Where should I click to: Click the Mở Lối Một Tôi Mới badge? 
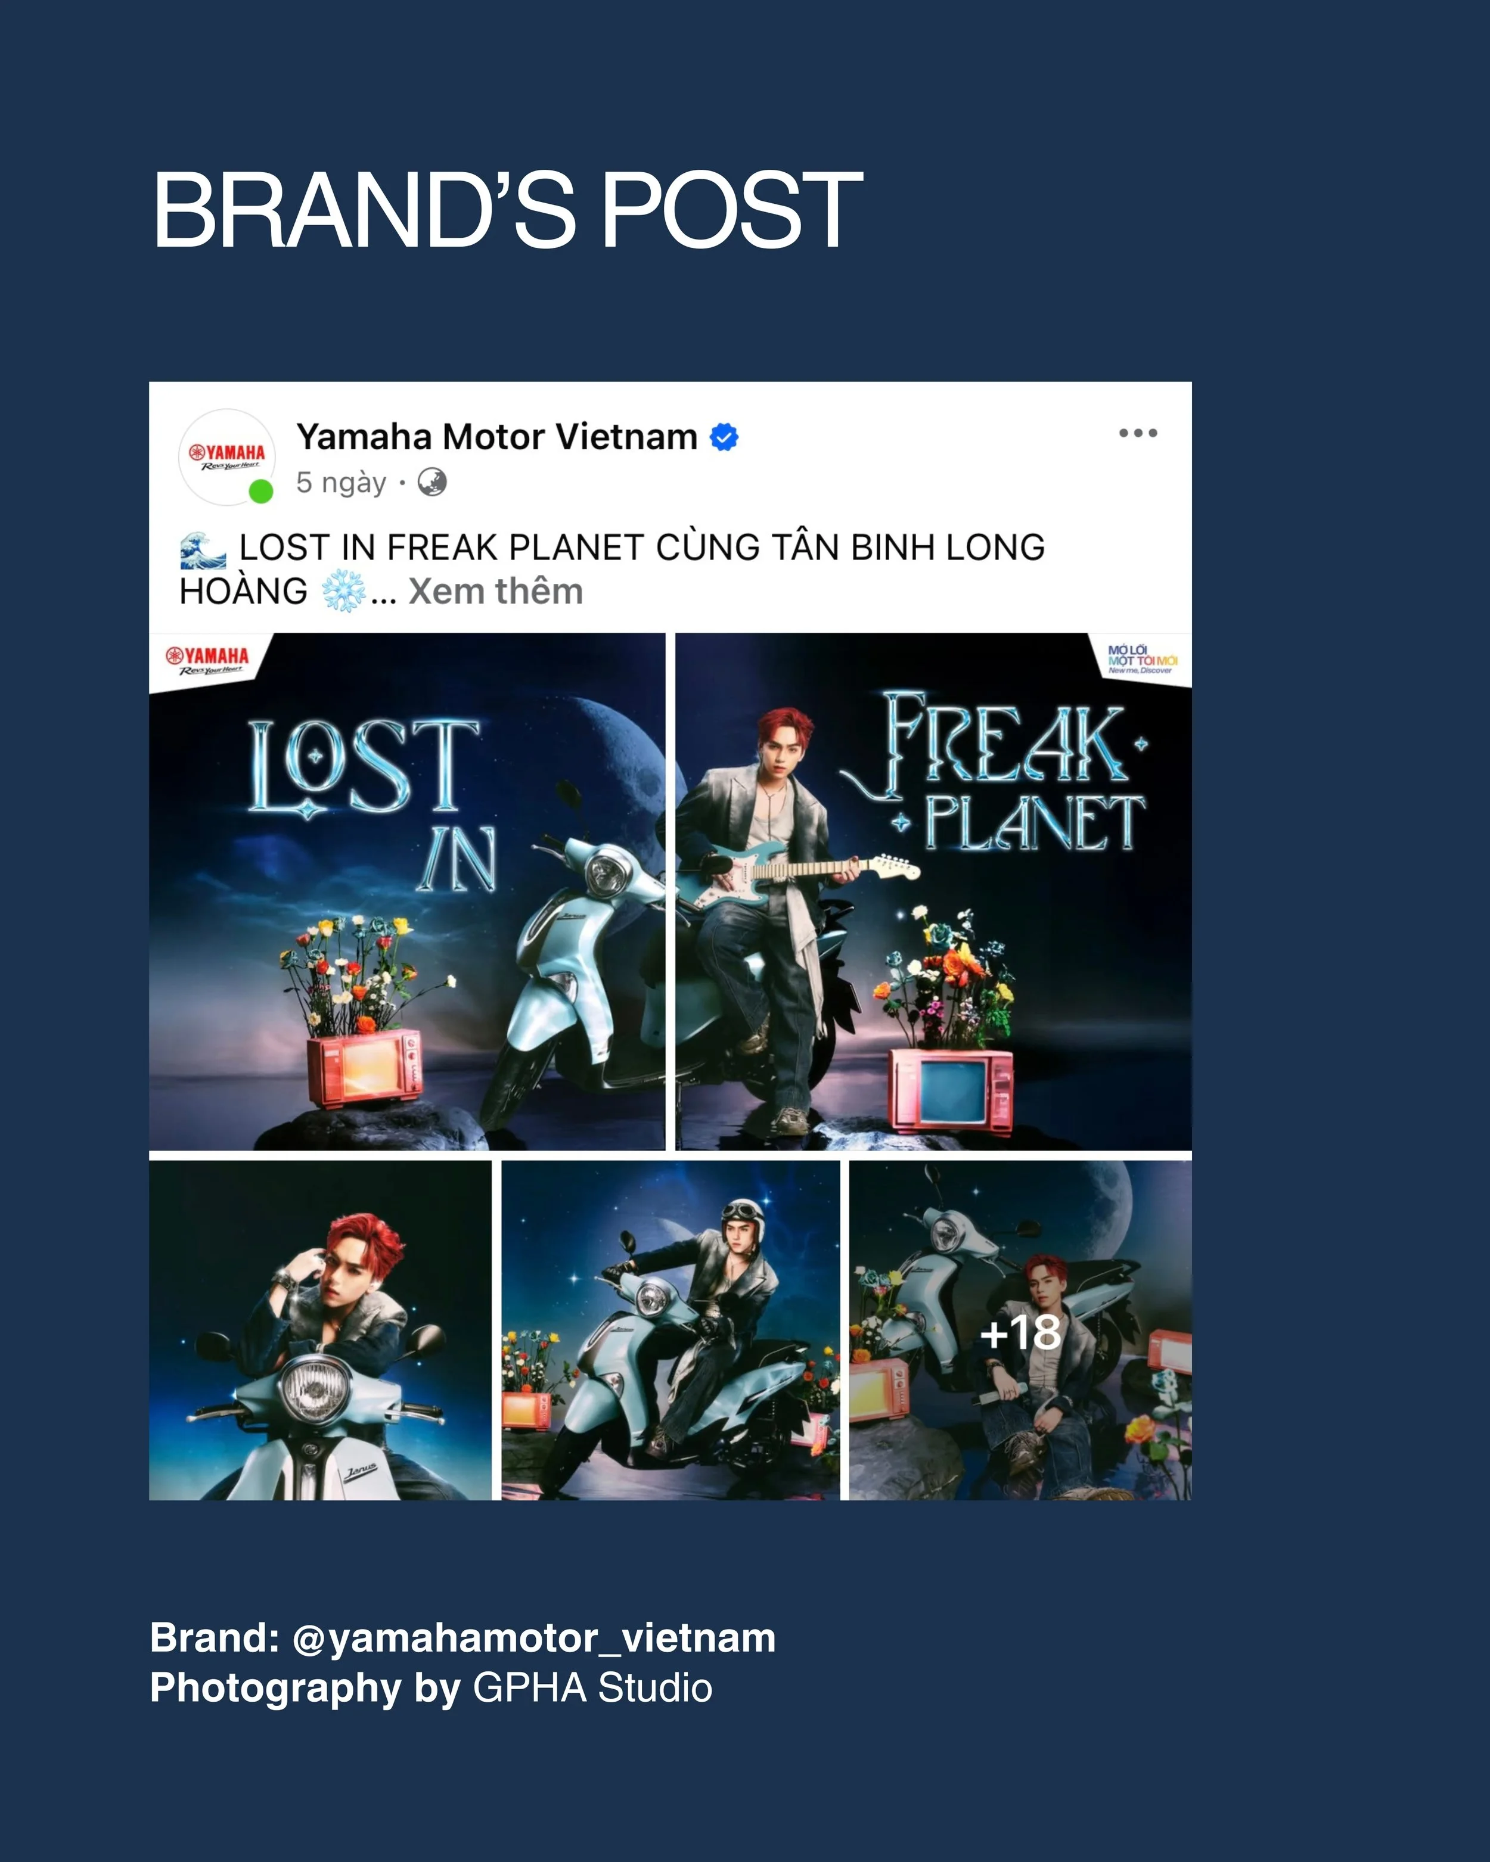tap(1142, 659)
